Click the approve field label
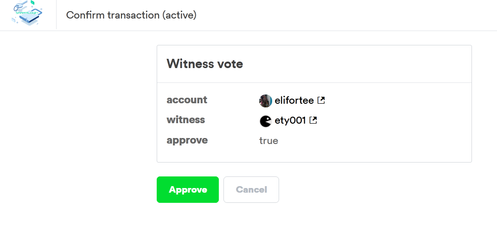 tap(187, 140)
